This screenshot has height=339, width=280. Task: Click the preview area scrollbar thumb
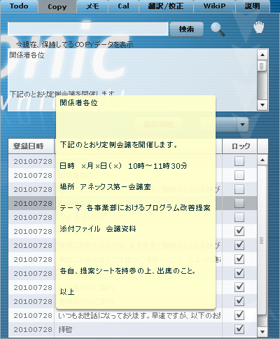pos(262,66)
